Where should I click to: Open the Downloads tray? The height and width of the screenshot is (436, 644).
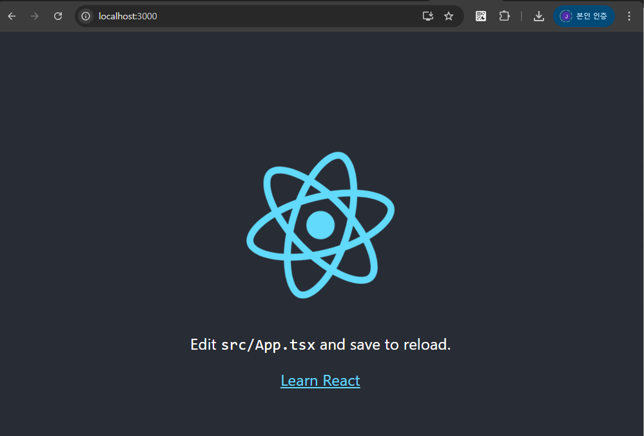tap(538, 16)
